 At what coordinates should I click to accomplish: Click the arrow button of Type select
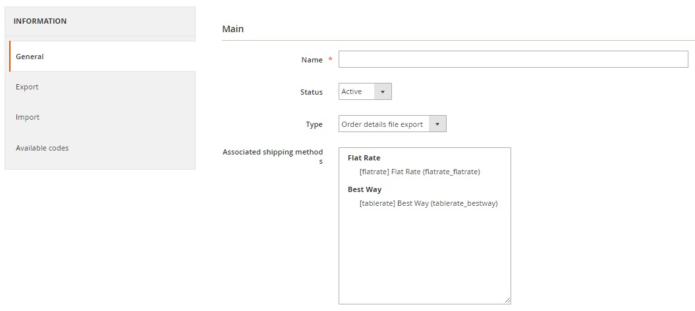tap(437, 124)
